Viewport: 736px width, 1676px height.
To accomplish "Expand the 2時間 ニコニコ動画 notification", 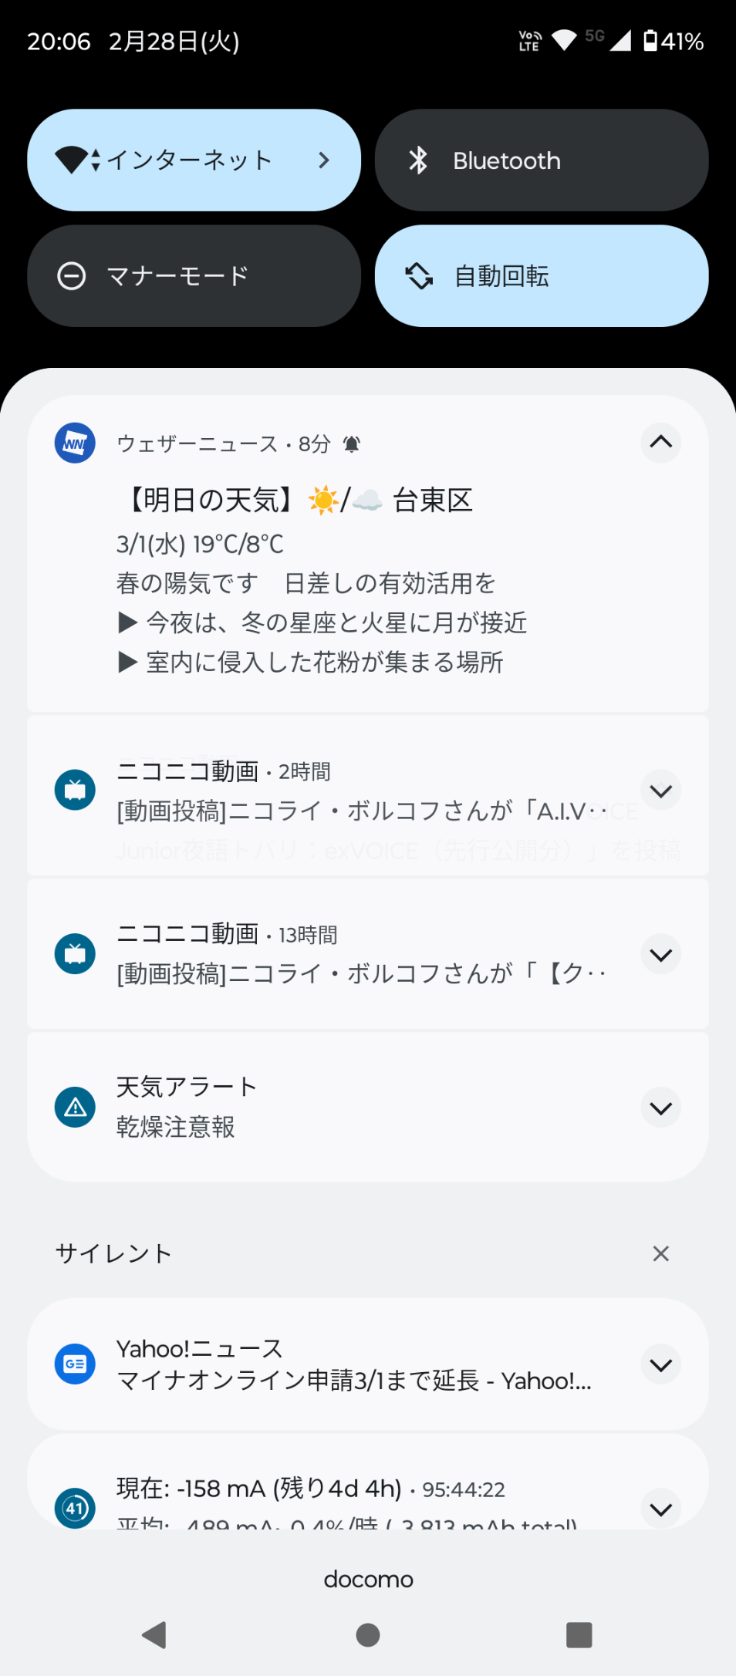I will [x=660, y=791].
